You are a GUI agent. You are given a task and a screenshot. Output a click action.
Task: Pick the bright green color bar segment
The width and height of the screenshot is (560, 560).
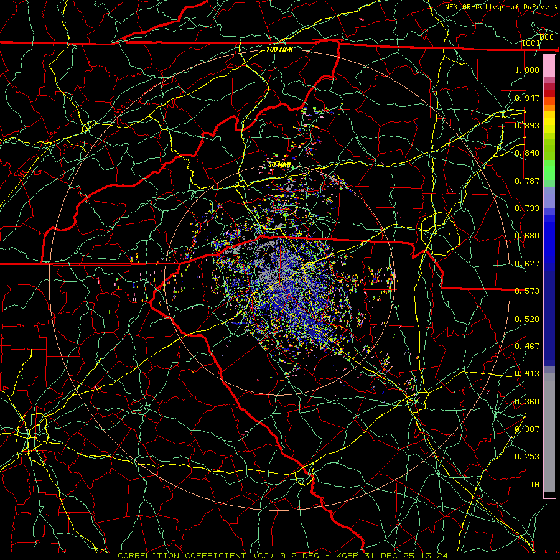coord(549,170)
